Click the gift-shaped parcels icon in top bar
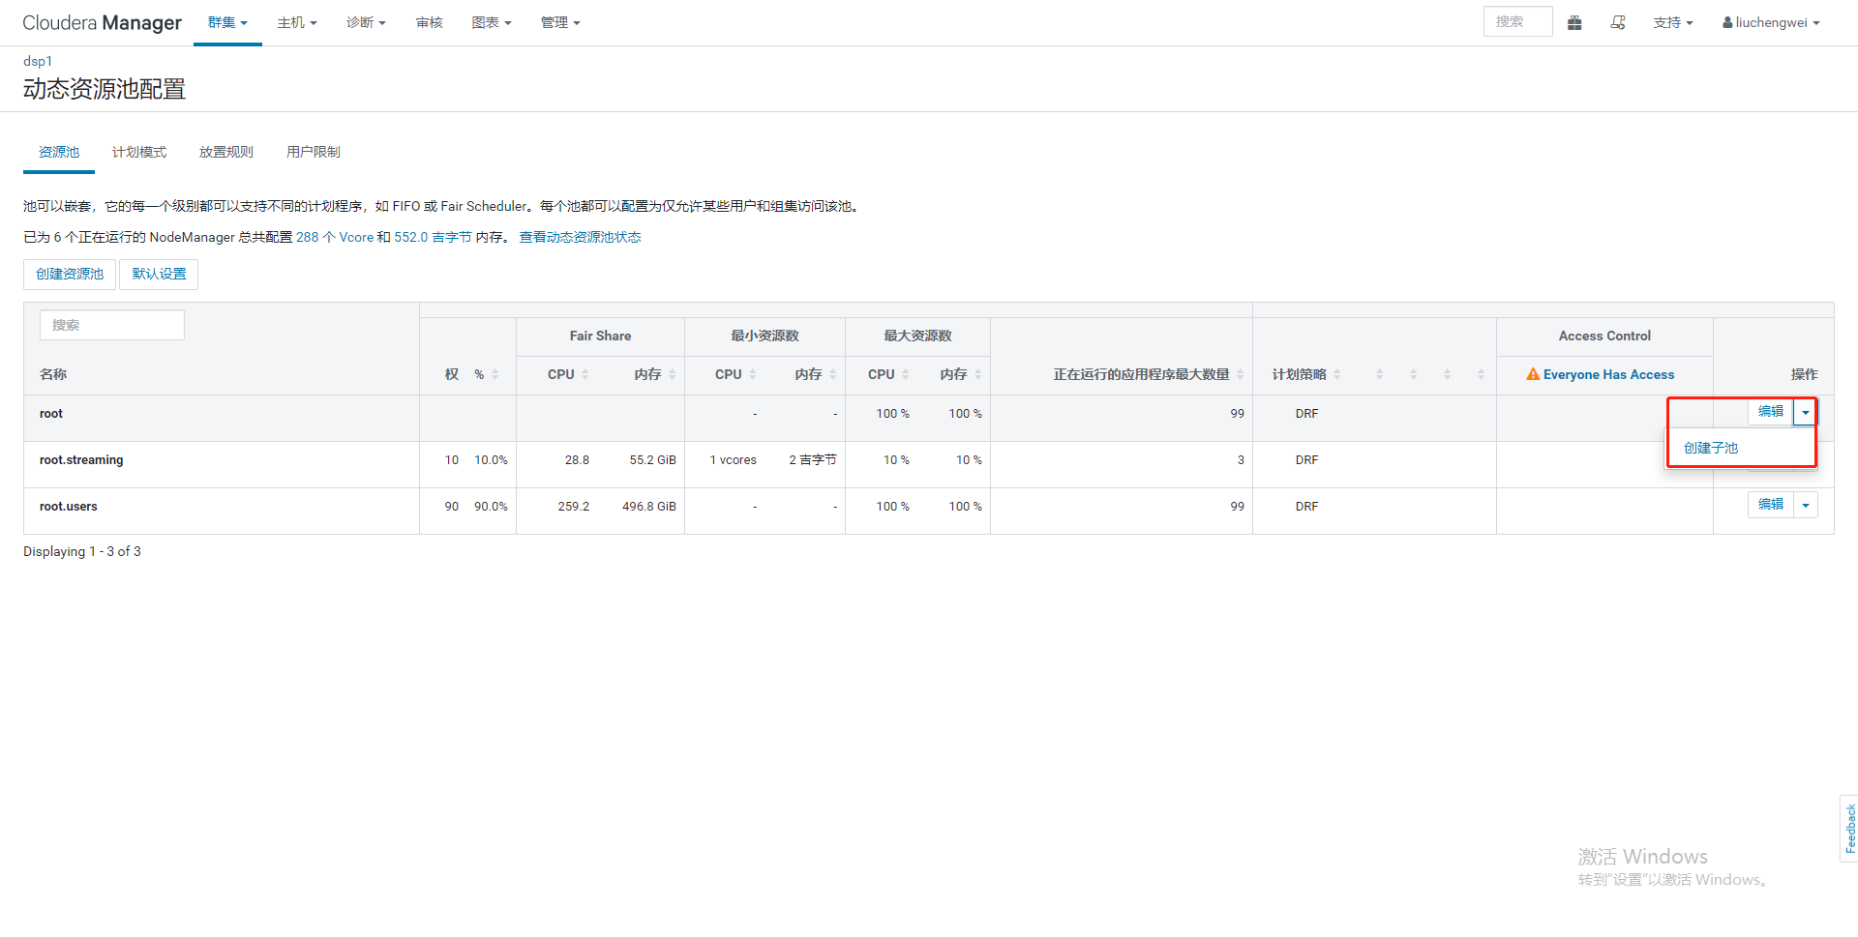Image resolution: width=1858 pixels, height=937 pixels. [x=1574, y=22]
